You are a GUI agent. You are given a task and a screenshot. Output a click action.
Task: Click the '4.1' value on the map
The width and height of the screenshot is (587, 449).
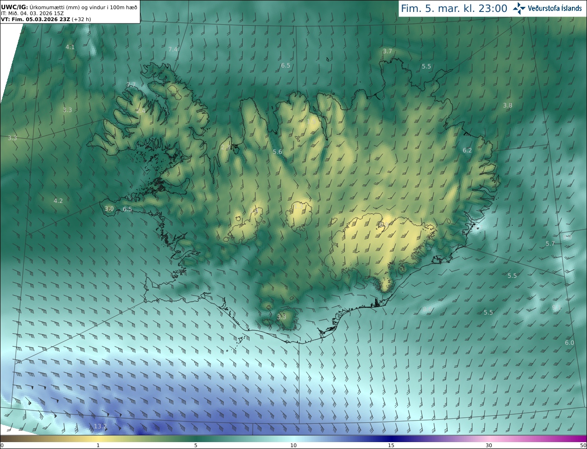pos(70,47)
